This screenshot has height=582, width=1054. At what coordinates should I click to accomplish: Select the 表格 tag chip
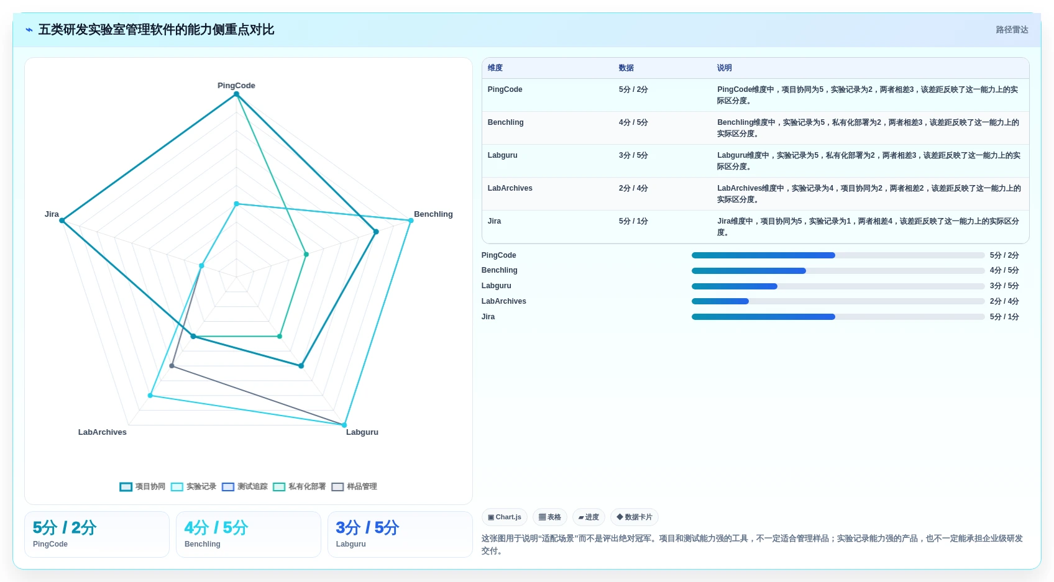[550, 517]
